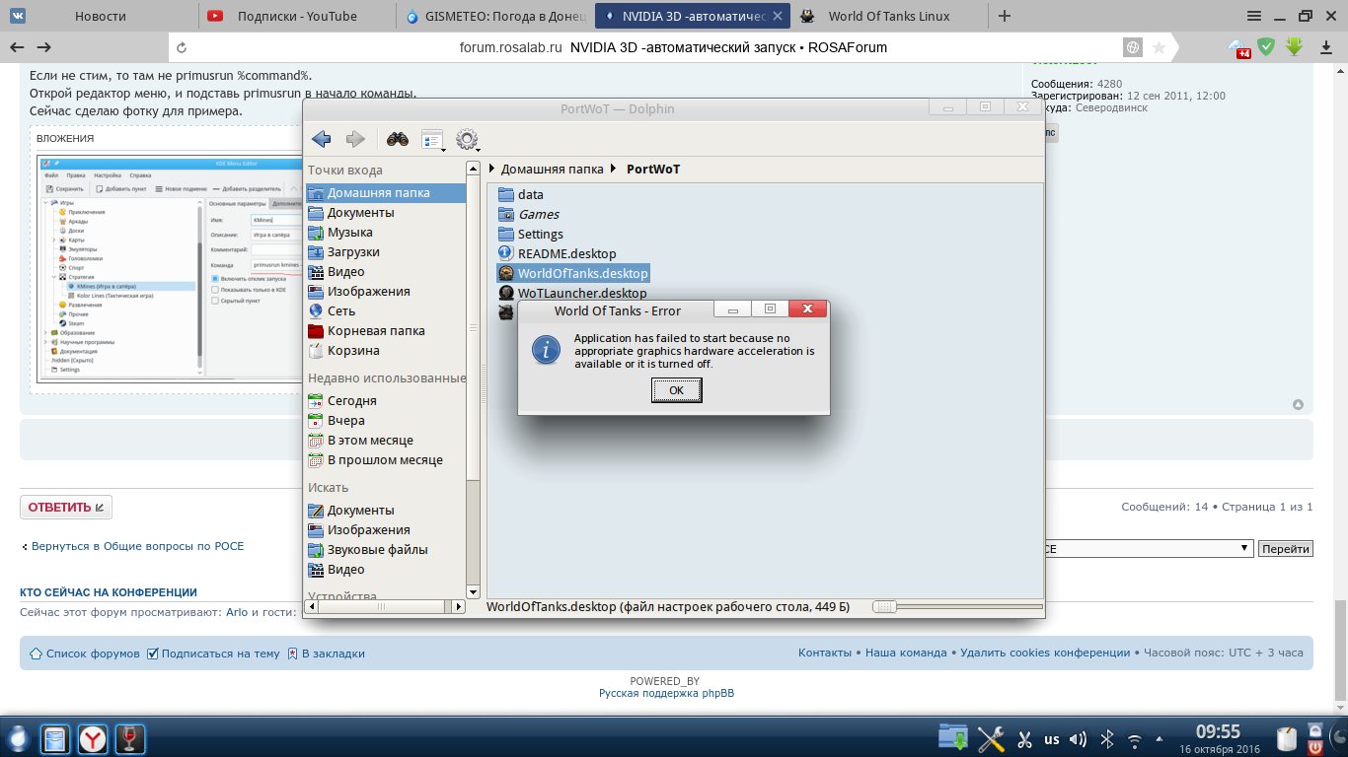1348x757 pixels.
Task: Open green arrow download extension
Action: tap(1294, 46)
